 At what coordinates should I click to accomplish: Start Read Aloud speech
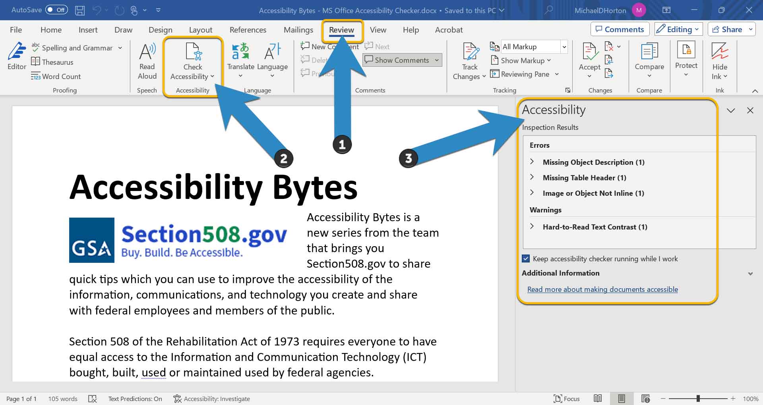pos(147,61)
